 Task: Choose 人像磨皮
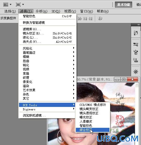click(x=93, y=122)
